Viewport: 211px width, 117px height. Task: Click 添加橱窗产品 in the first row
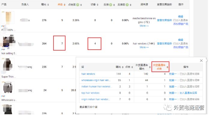(181, 24)
